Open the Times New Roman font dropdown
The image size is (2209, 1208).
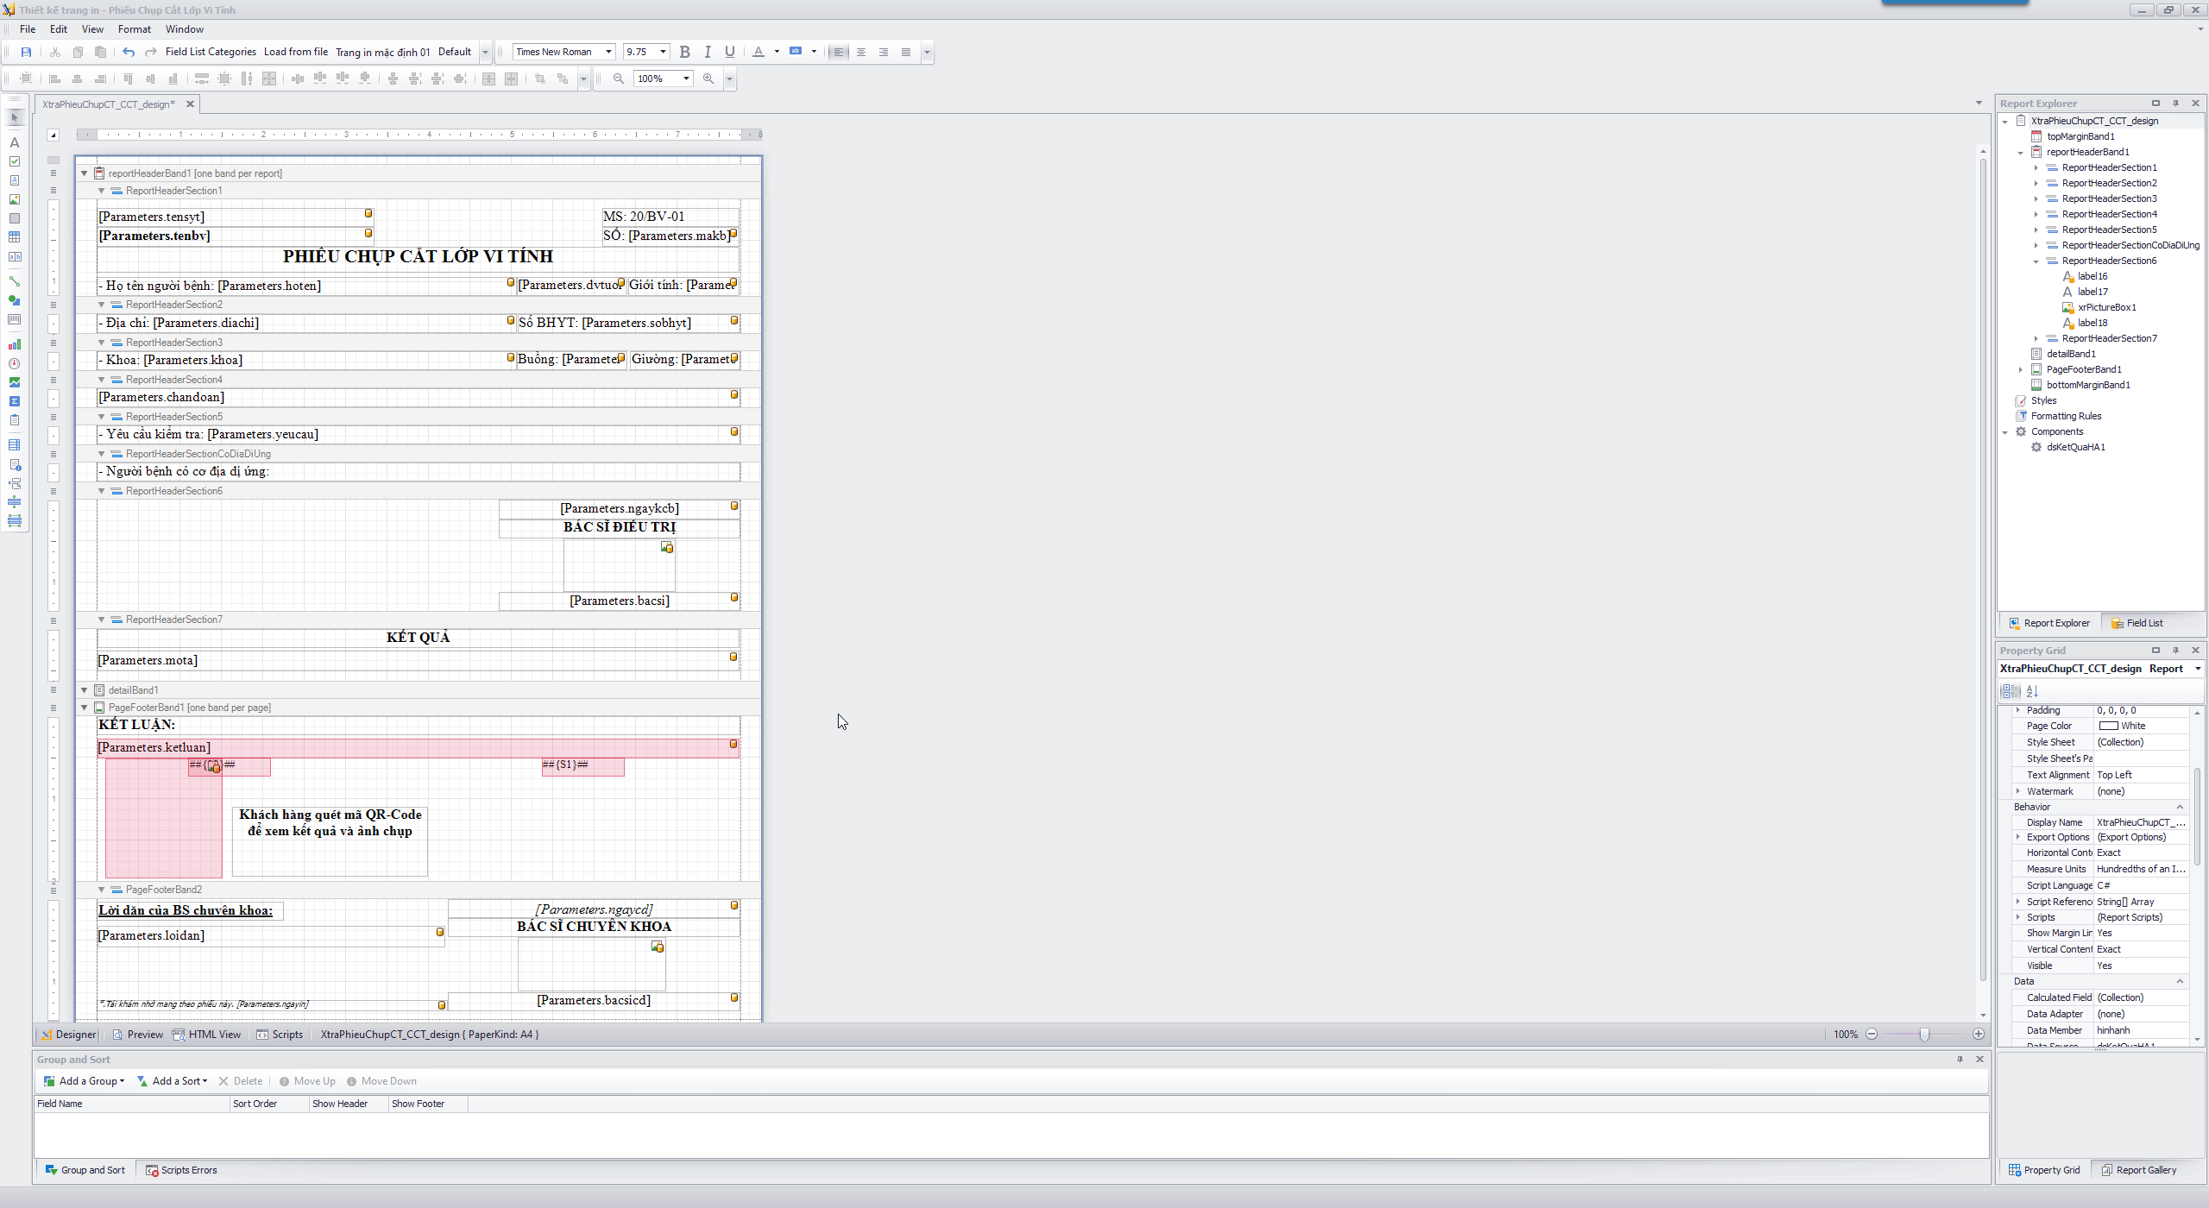(608, 52)
